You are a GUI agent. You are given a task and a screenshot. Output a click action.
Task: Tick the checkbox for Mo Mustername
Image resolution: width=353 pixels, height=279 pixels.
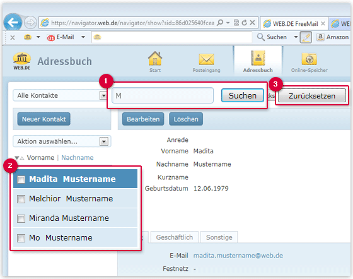pos(21,238)
